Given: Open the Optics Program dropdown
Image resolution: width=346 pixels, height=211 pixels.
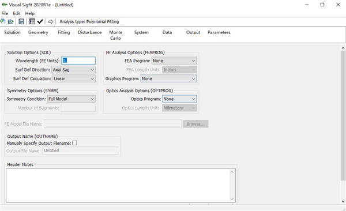Looking at the screenshot, I should click(179, 99).
